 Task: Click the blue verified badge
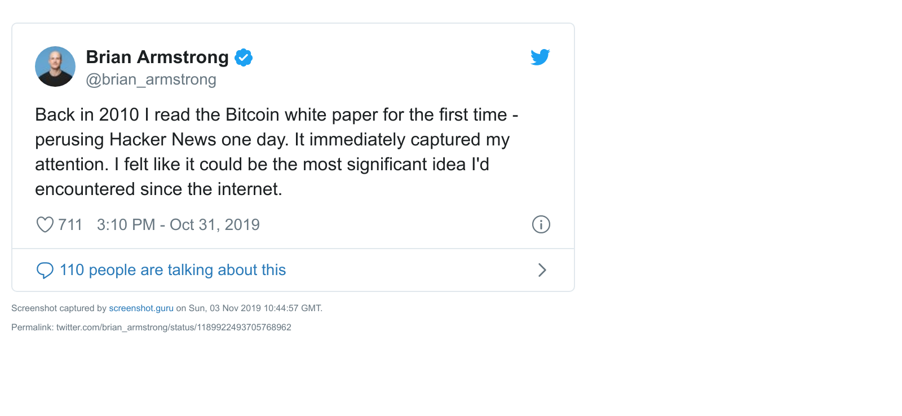coord(244,57)
